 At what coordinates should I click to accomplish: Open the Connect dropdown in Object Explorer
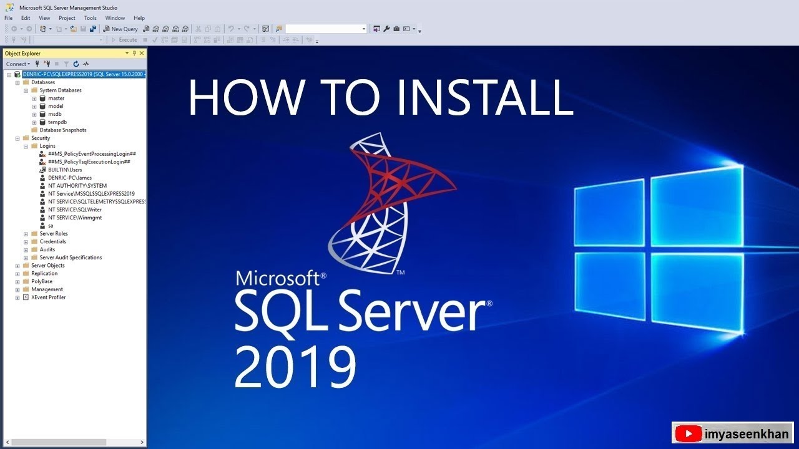[18, 64]
